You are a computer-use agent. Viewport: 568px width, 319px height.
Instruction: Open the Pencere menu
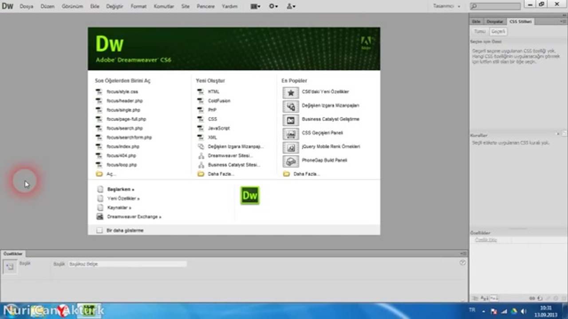coord(205,7)
